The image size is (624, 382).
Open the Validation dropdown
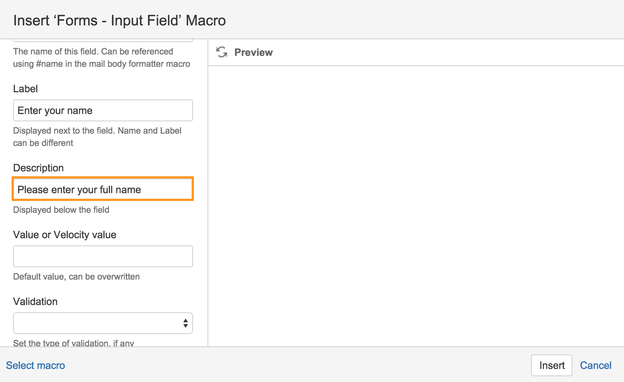[x=103, y=323]
